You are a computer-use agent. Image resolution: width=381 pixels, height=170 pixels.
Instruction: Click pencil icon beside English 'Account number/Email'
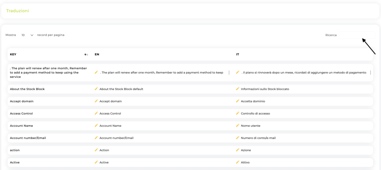(x=96, y=138)
